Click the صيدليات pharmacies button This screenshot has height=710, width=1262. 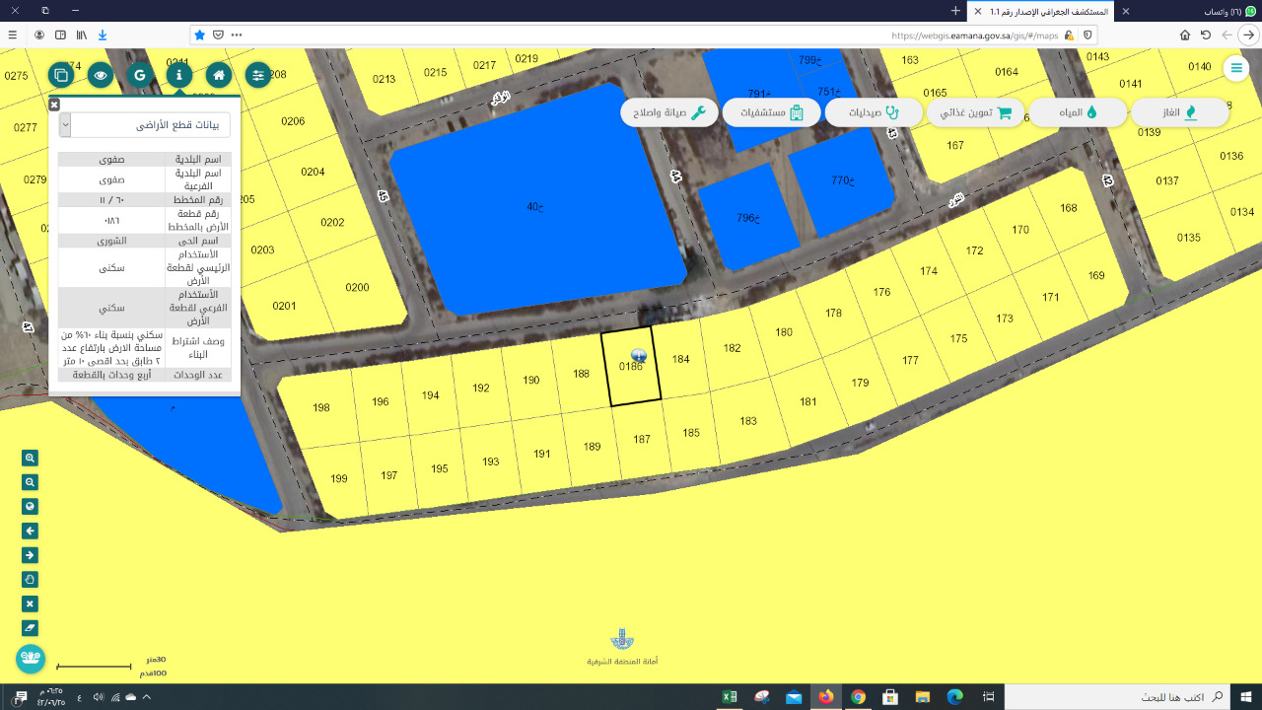874,112
